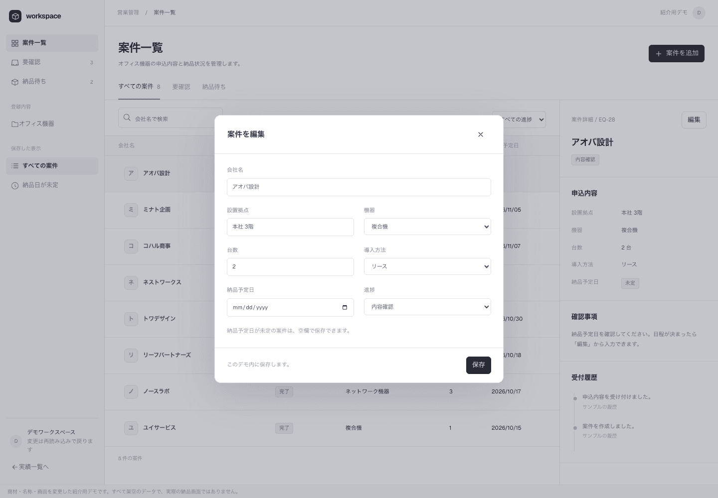Click the ユ avatar of ユイサービス row
718x498 pixels.
131,428
